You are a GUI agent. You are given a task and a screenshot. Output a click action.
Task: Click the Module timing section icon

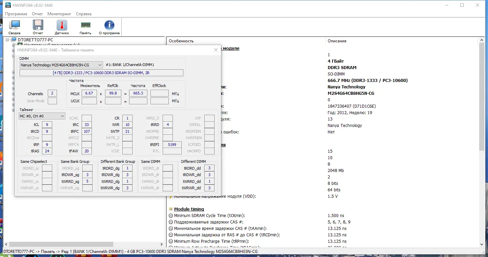point(171,209)
